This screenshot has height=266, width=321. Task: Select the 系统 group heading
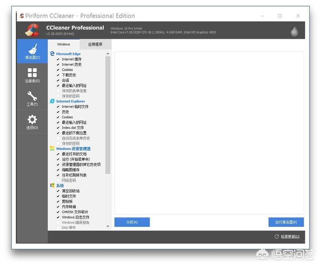click(60, 186)
